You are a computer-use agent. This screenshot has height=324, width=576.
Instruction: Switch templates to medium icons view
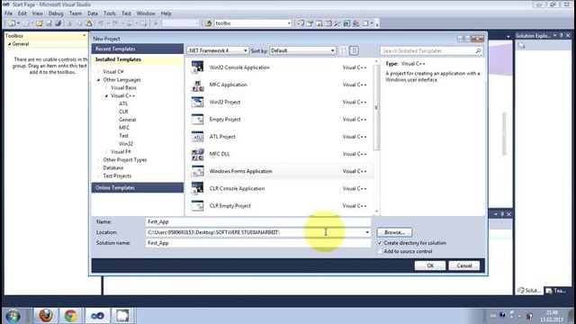click(354, 50)
